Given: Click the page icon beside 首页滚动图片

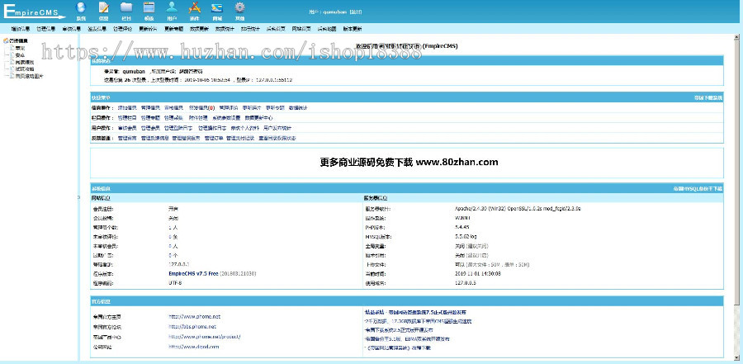Looking at the screenshot, I should 12,76.
